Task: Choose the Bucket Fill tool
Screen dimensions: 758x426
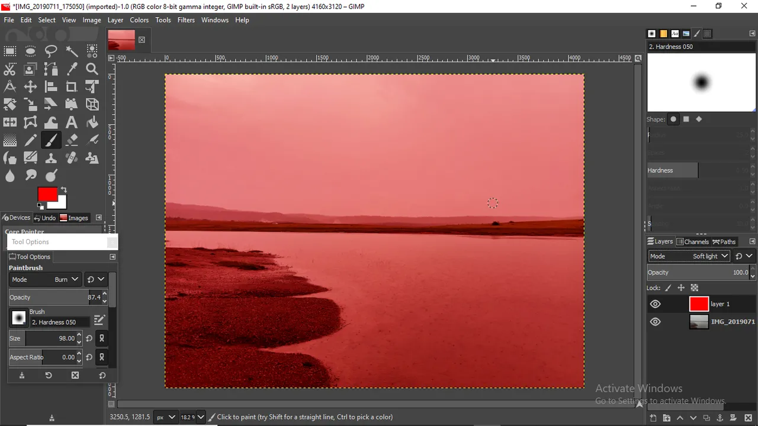Action: 92,122
